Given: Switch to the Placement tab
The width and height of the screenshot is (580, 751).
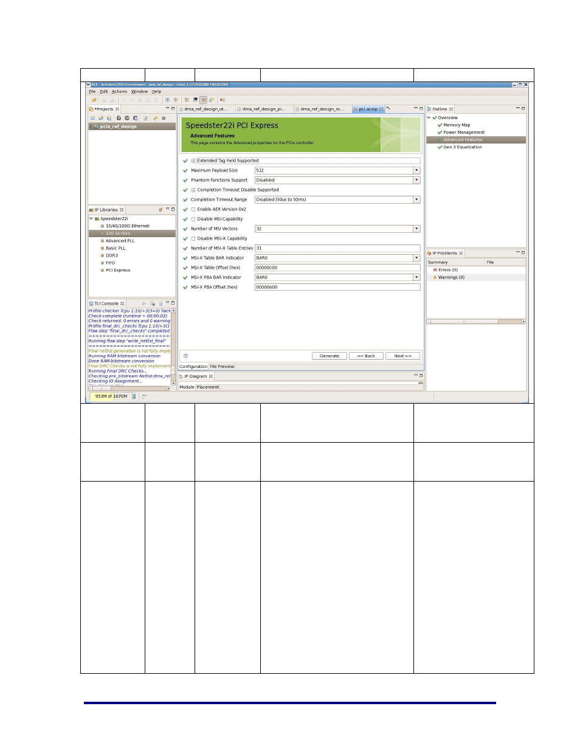Looking at the screenshot, I should [x=208, y=387].
